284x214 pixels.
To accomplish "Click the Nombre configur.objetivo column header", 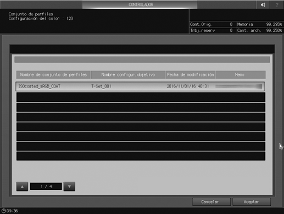I will 128,75.
